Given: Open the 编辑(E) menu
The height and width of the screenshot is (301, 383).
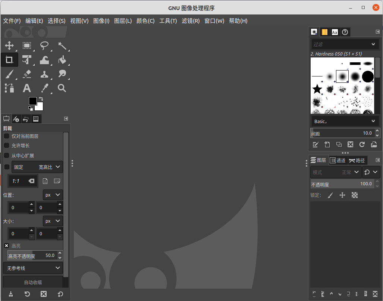Looking at the screenshot, I should click(x=34, y=21).
